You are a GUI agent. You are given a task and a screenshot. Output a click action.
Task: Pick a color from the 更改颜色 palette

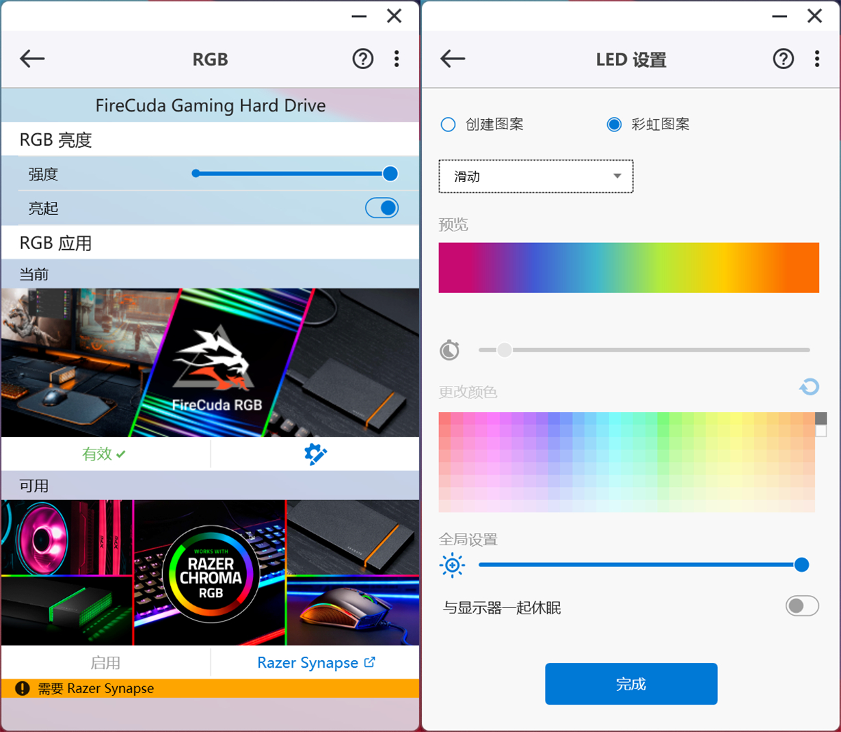(626, 462)
